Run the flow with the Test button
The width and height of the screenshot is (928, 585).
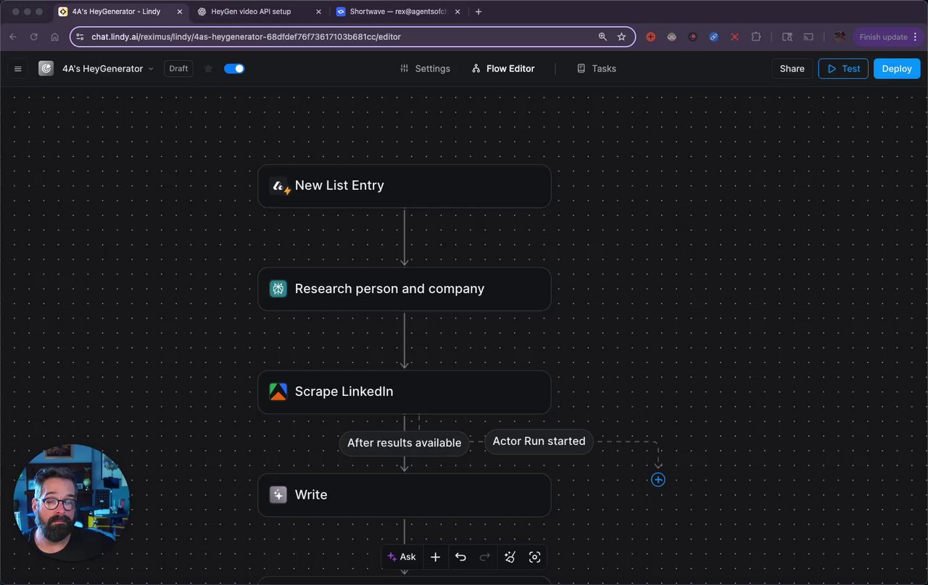pyautogui.click(x=843, y=69)
